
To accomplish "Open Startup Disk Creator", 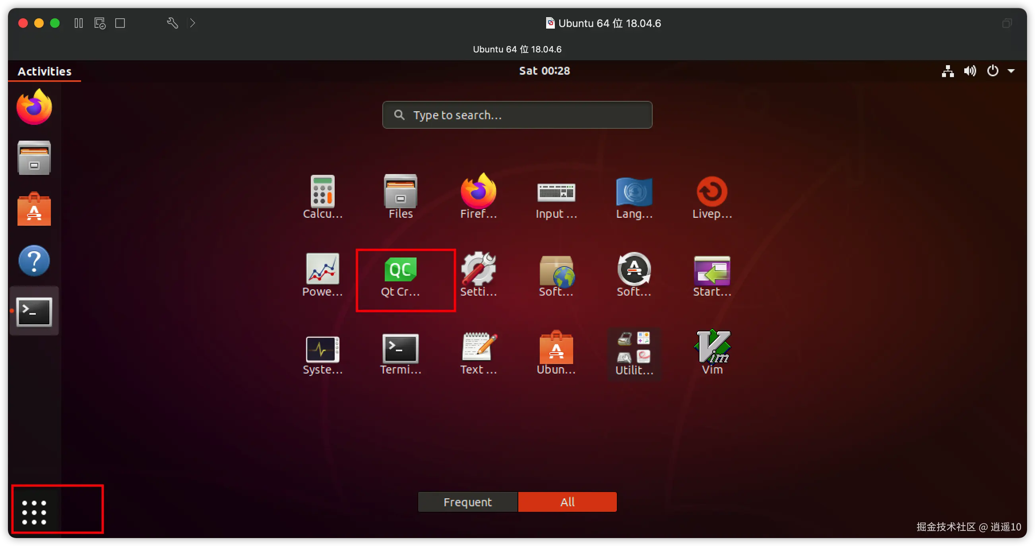I will click(x=711, y=270).
